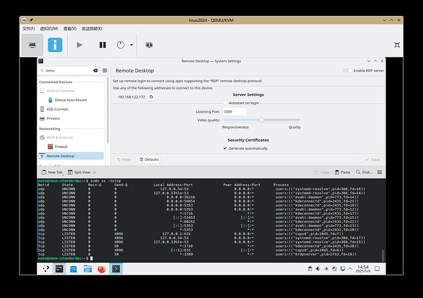Click the Apply button
This screenshot has height=298, width=423.
coord(373,160)
